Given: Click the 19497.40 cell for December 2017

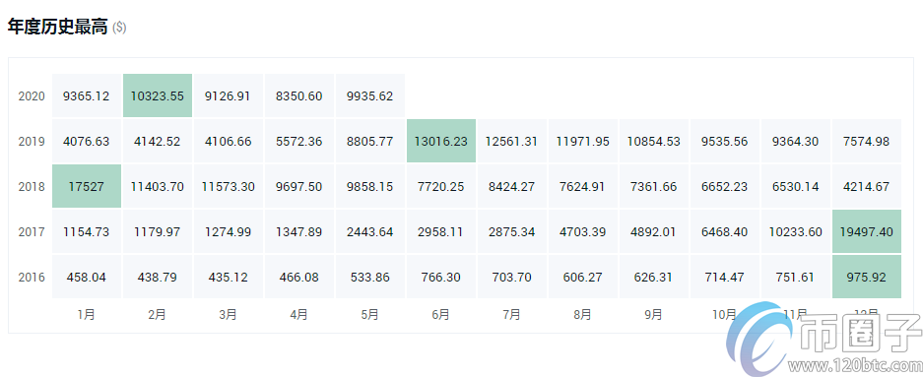Looking at the screenshot, I should click(867, 231).
